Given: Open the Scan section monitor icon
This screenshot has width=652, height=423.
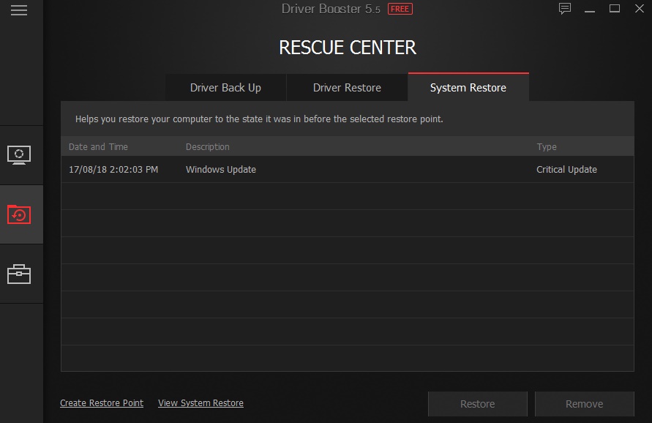Looking at the screenshot, I should 19,155.
